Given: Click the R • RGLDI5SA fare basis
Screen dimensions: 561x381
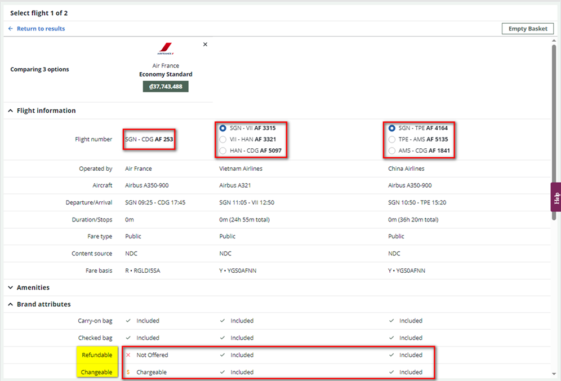Looking at the screenshot, I should 143,271.
